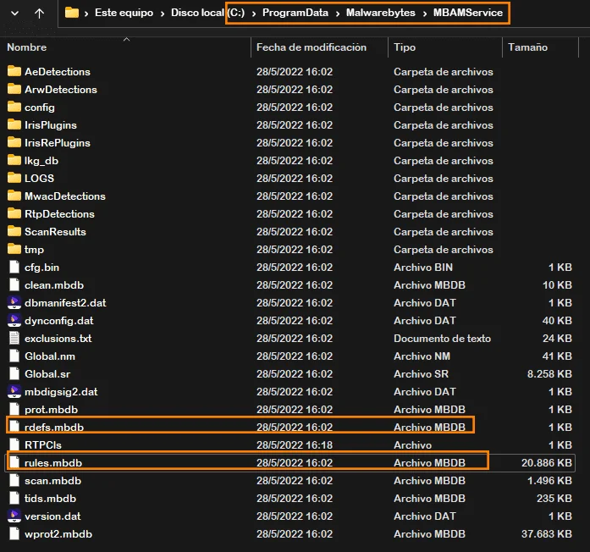
Task: Click the 10 KB size value
Action: point(557,284)
